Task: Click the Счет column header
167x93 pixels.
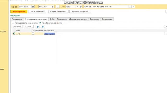Action: (23, 30)
